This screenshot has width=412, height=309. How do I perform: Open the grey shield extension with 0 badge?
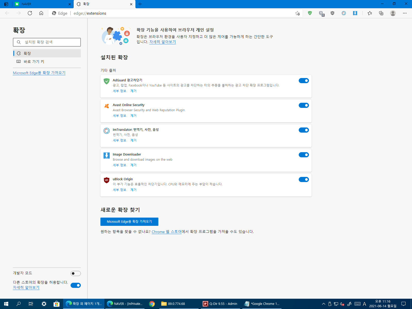click(321, 13)
